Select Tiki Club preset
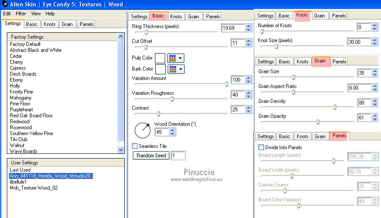The height and width of the screenshot is (218, 381). coord(18,139)
